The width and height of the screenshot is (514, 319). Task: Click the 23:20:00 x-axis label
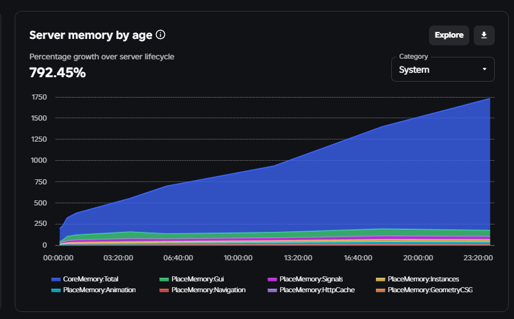tap(478, 258)
